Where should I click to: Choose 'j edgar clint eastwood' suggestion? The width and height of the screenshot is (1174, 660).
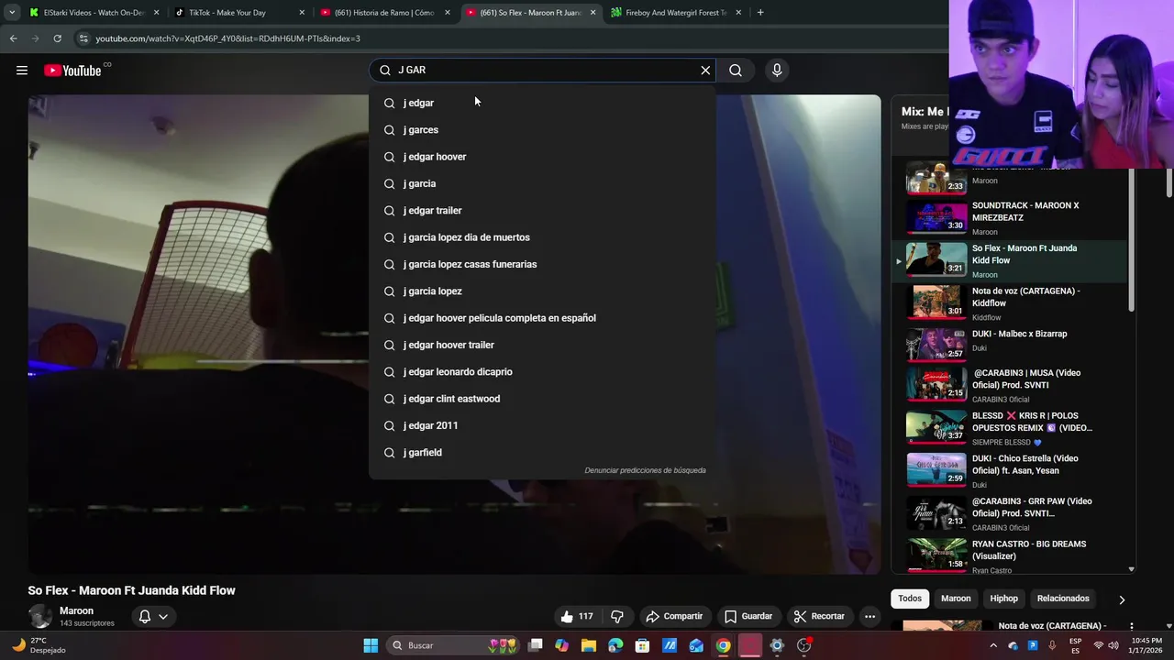click(x=542, y=399)
